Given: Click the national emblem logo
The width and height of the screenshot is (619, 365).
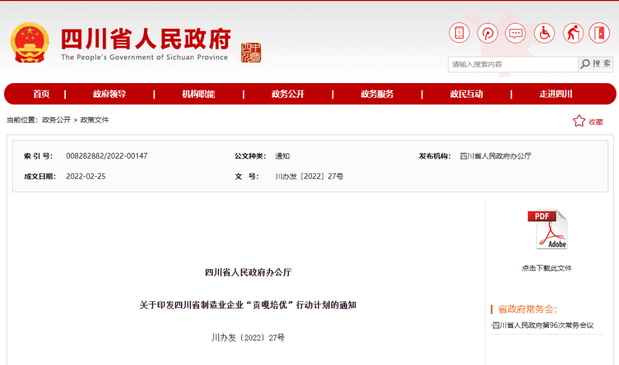Looking at the screenshot, I should point(30,42).
